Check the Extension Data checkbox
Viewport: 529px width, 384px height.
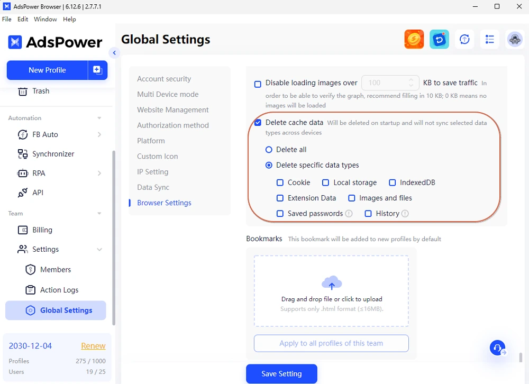pyautogui.click(x=280, y=198)
